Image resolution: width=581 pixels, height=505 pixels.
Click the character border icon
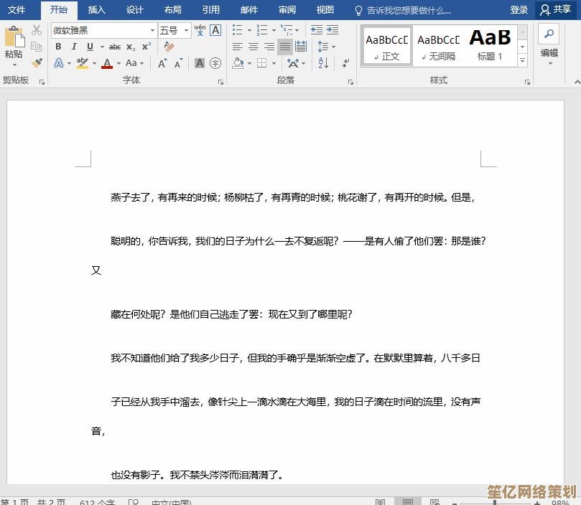215,30
